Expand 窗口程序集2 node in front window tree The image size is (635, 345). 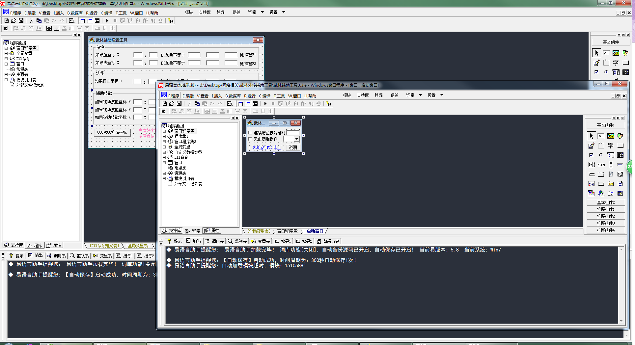click(x=164, y=142)
